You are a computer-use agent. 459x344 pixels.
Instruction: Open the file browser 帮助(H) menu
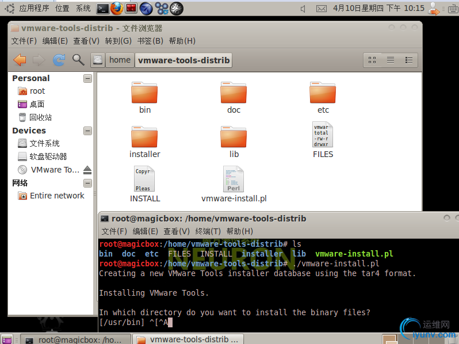182,41
